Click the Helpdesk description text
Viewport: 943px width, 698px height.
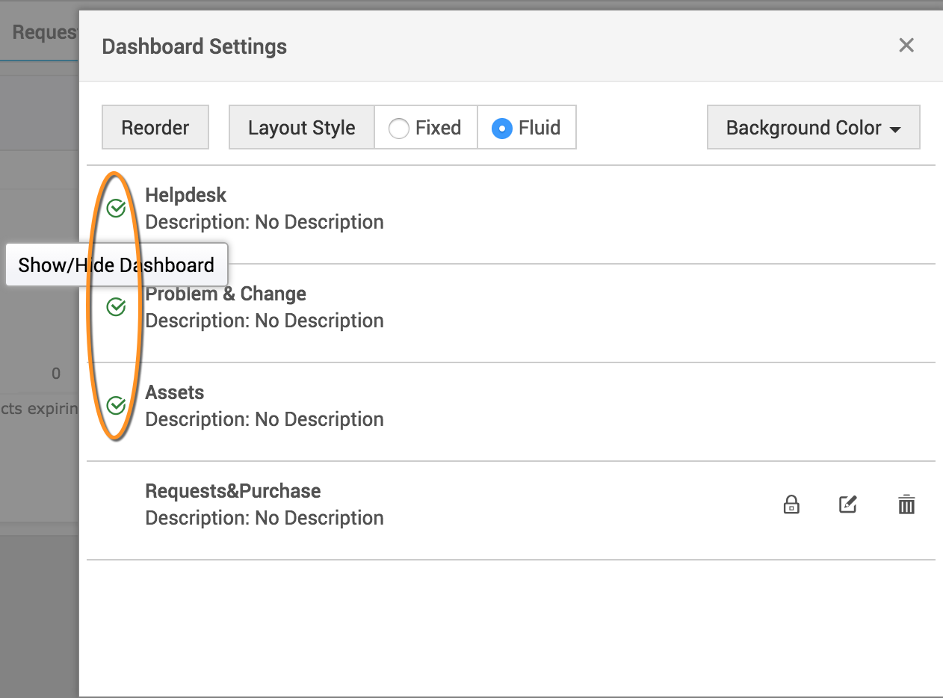[x=265, y=222]
